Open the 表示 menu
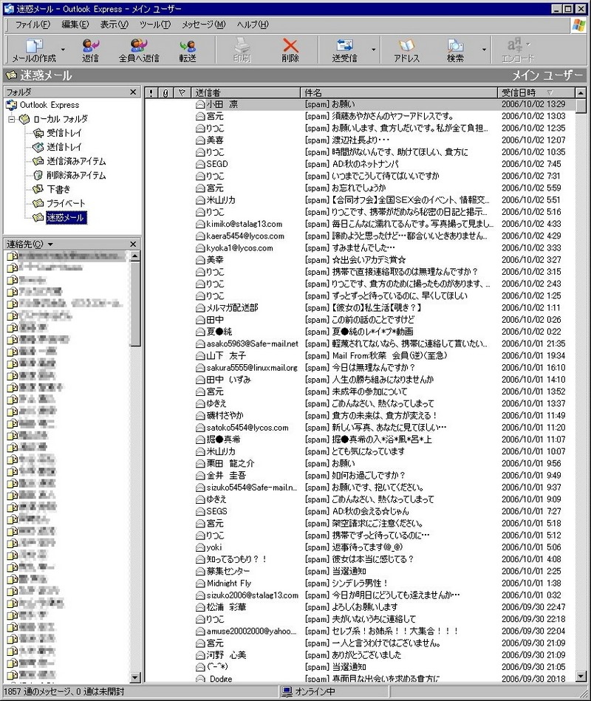Viewport: 591px width, 701px height. pyautogui.click(x=114, y=24)
